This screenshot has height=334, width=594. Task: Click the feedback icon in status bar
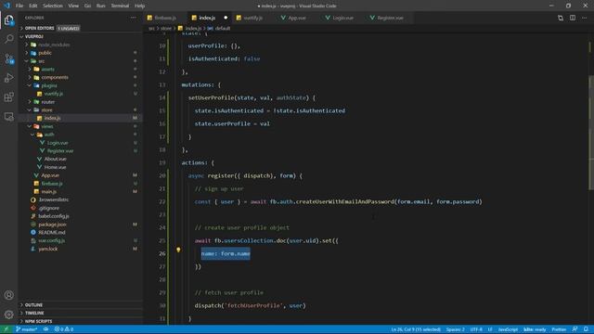click(x=575, y=329)
